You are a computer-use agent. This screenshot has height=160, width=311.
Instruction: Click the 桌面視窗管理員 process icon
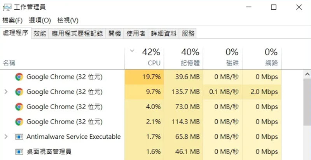click(x=19, y=151)
